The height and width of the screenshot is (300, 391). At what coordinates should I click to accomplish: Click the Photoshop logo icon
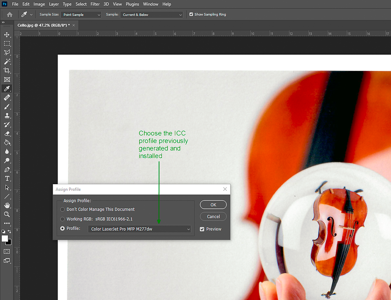point(4,4)
